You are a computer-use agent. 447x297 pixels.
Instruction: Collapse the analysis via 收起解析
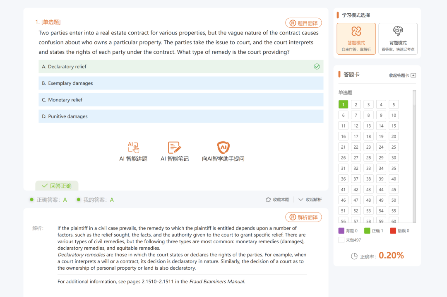point(310,200)
